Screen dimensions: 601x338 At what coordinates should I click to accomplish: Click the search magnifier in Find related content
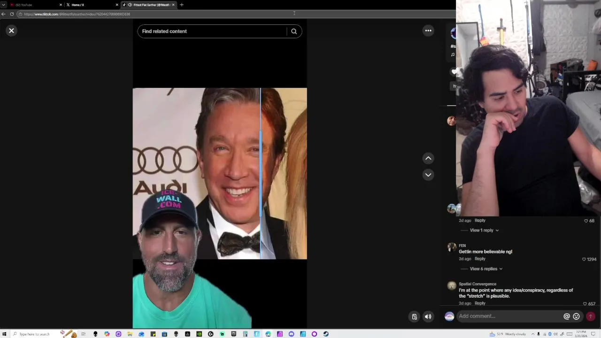point(294,31)
